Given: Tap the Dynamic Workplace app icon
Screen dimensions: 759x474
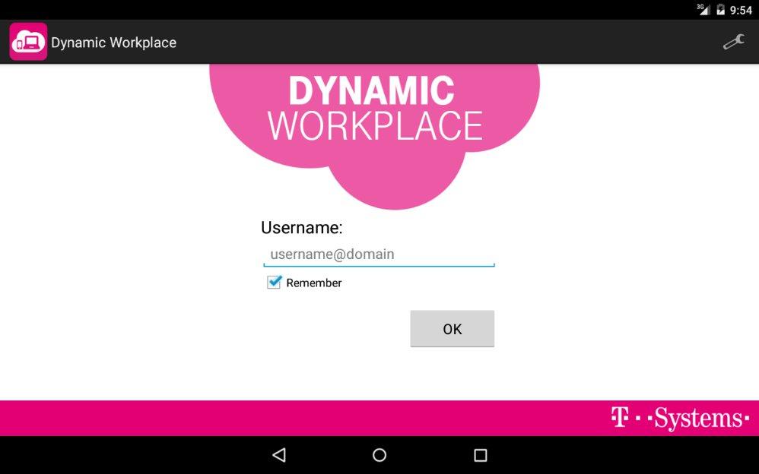Looking at the screenshot, I should pyautogui.click(x=29, y=42).
